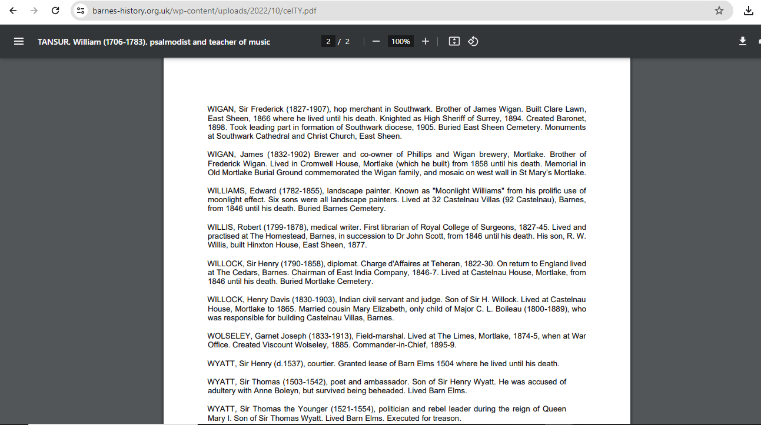Click the WYATT, Sir Henry entry

coord(383,363)
